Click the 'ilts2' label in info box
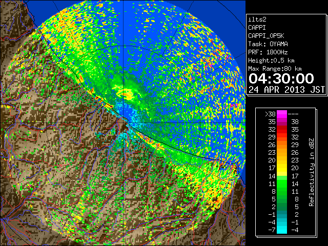 [x=257, y=19]
